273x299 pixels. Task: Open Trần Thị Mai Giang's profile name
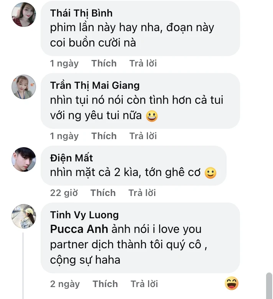pyautogui.click(x=95, y=85)
